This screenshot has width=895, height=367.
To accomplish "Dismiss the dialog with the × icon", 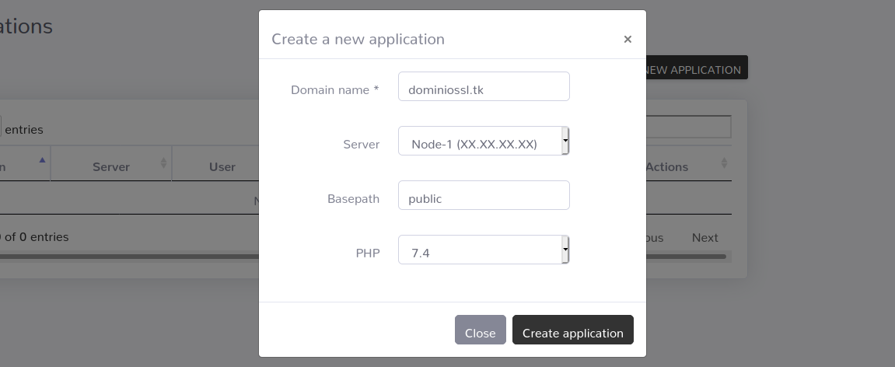I will [x=628, y=40].
